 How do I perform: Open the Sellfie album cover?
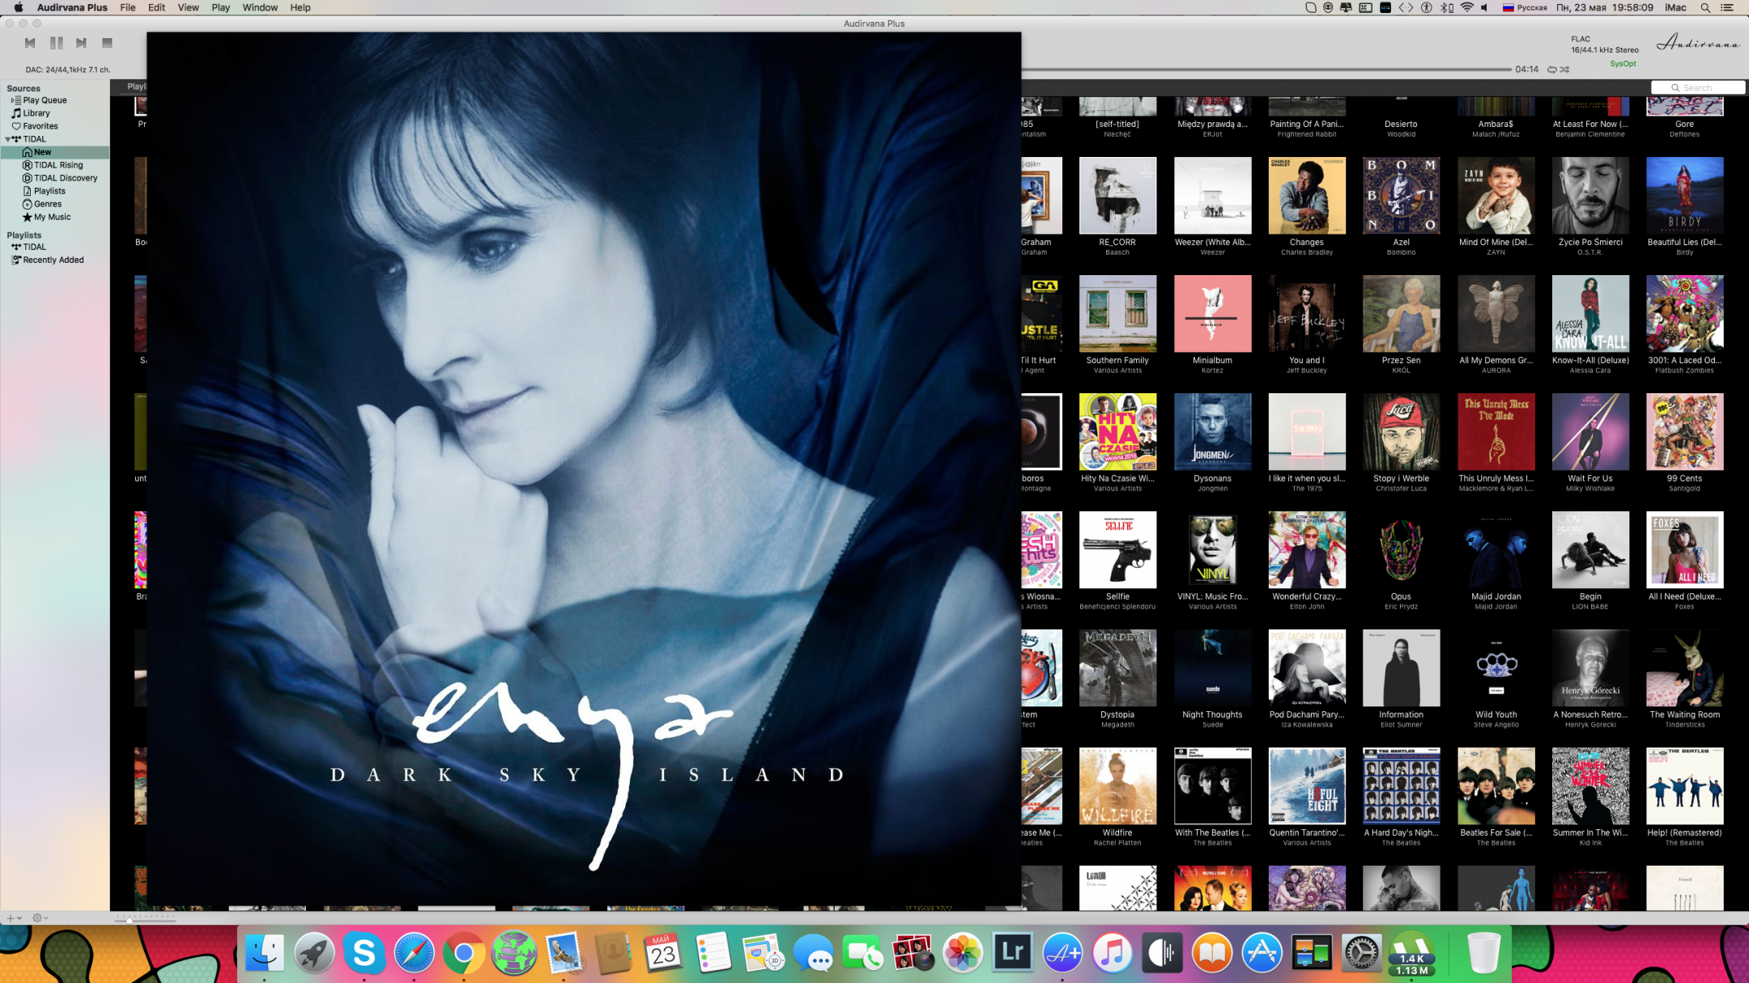tap(1117, 550)
